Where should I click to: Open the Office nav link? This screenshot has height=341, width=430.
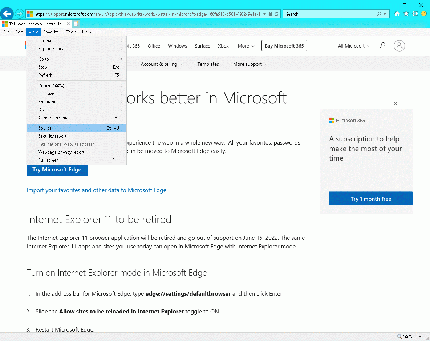pyautogui.click(x=154, y=46)
